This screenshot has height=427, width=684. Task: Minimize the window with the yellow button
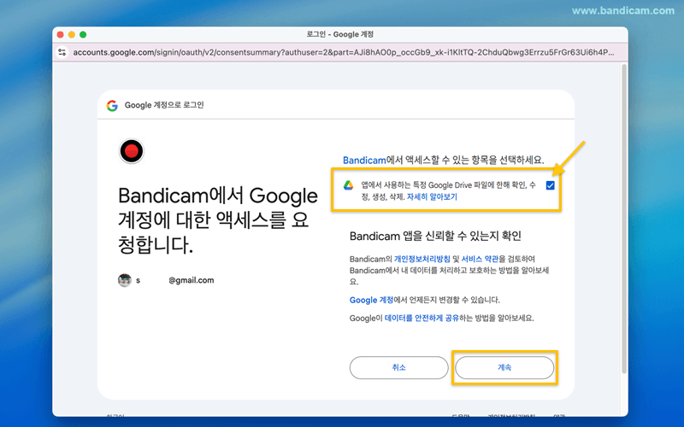[72, 34]
